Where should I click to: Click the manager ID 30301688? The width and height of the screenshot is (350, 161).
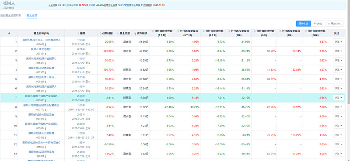8,8
